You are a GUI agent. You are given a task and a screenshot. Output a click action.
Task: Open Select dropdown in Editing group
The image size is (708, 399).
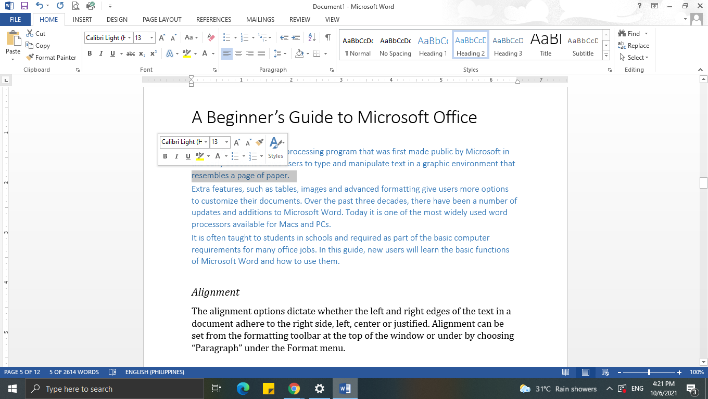click(x=634, y=58)
